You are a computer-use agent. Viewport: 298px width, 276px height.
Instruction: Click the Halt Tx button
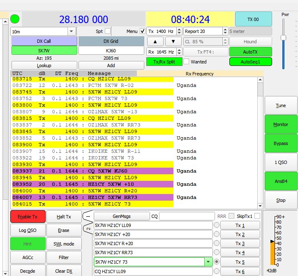(64, 217)
